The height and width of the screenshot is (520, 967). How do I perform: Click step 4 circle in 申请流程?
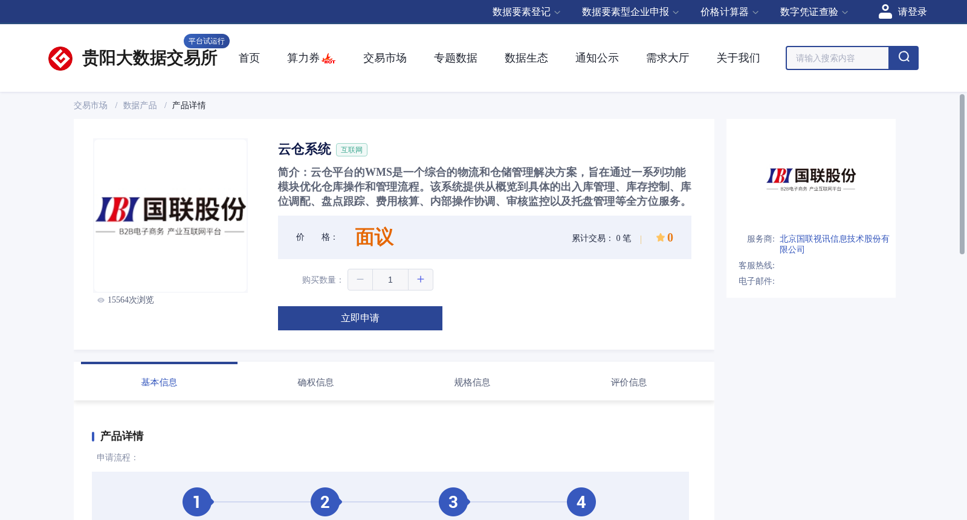point(581,502)
